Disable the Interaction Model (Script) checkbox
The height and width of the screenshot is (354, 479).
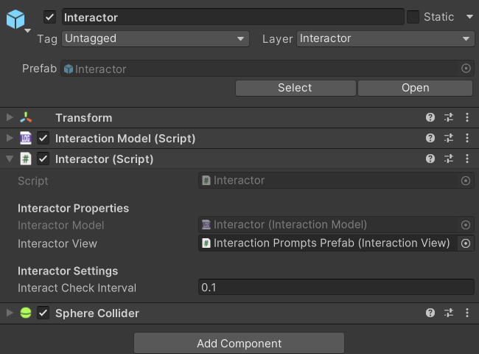click(43, 138)
